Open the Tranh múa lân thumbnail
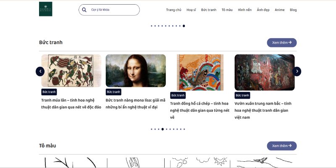The height and width of the screenshot is (168, 336). tap(71, 71)
